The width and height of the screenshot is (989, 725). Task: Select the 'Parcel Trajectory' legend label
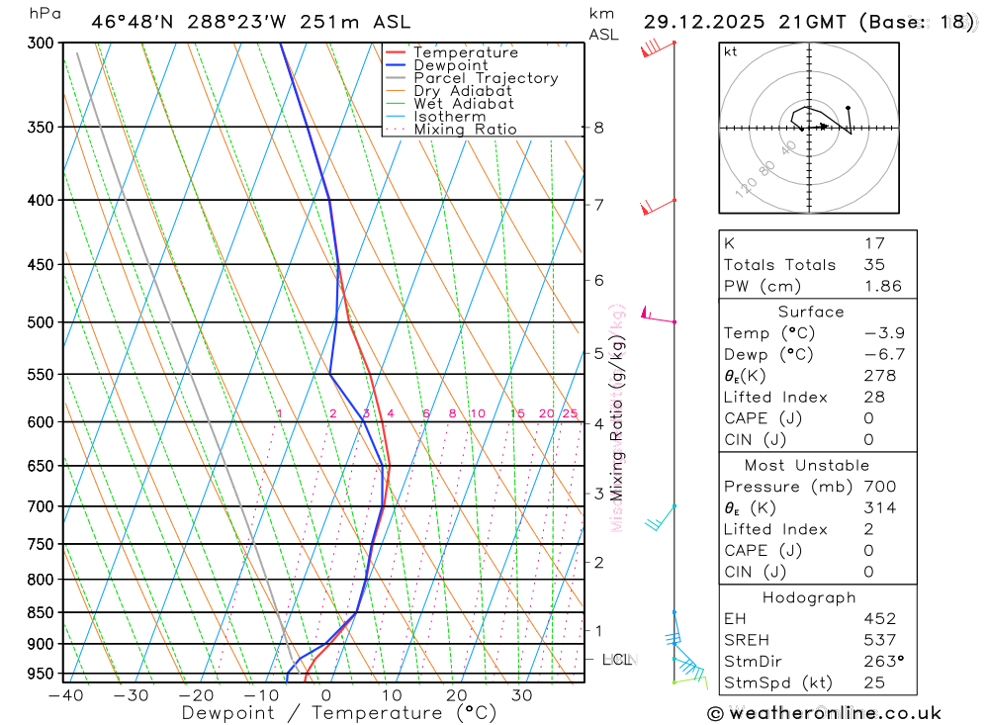point(487,78)
